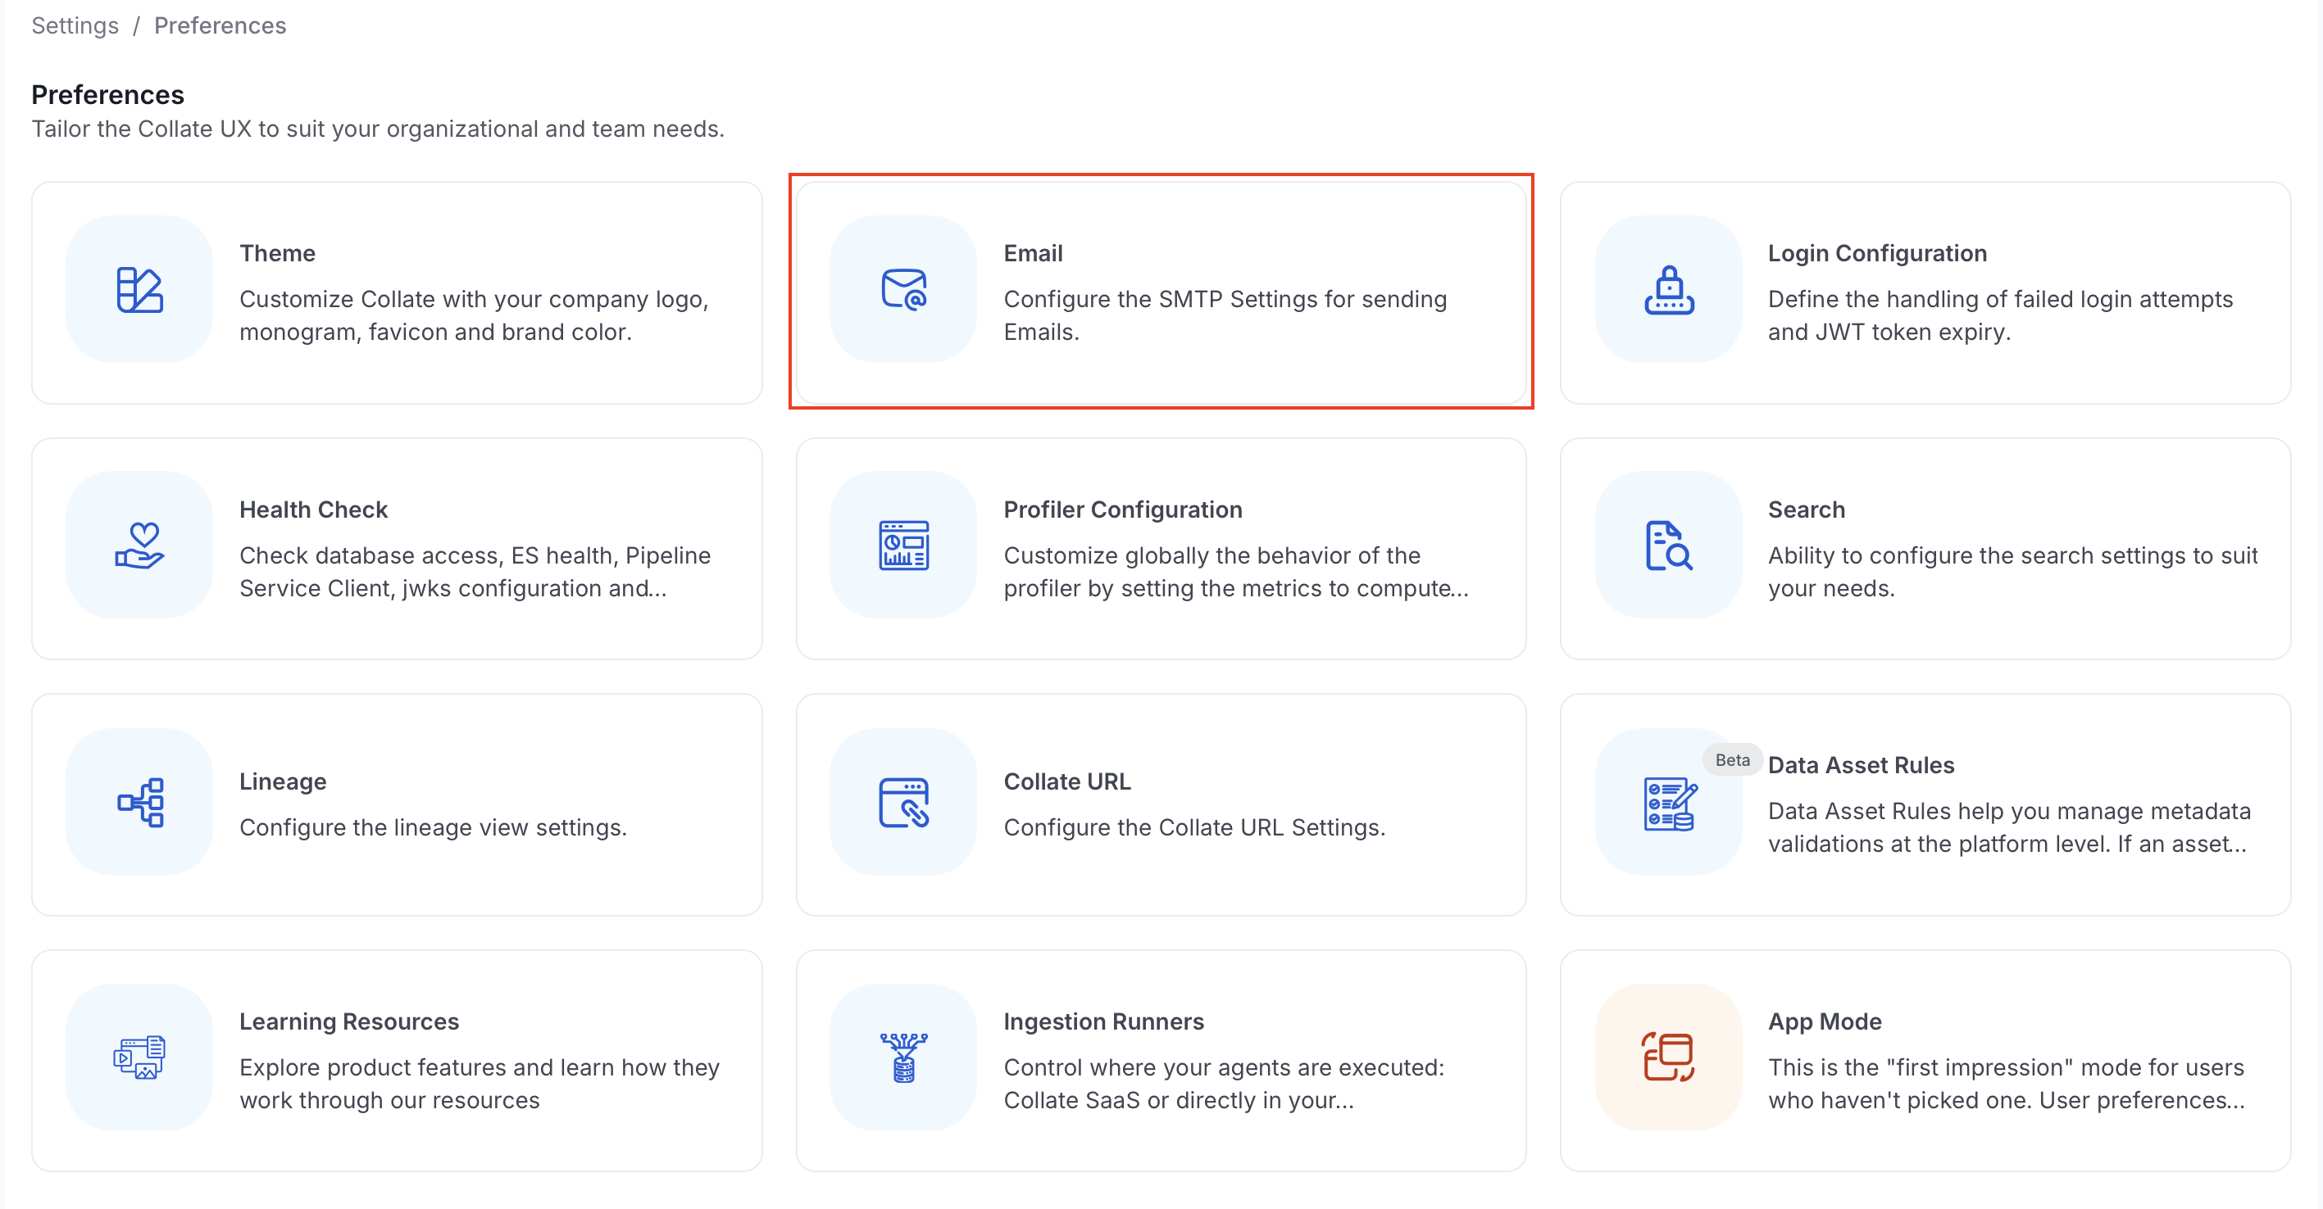
Task: Select the Preferences breadcrumb item
Action: point(220,25)
